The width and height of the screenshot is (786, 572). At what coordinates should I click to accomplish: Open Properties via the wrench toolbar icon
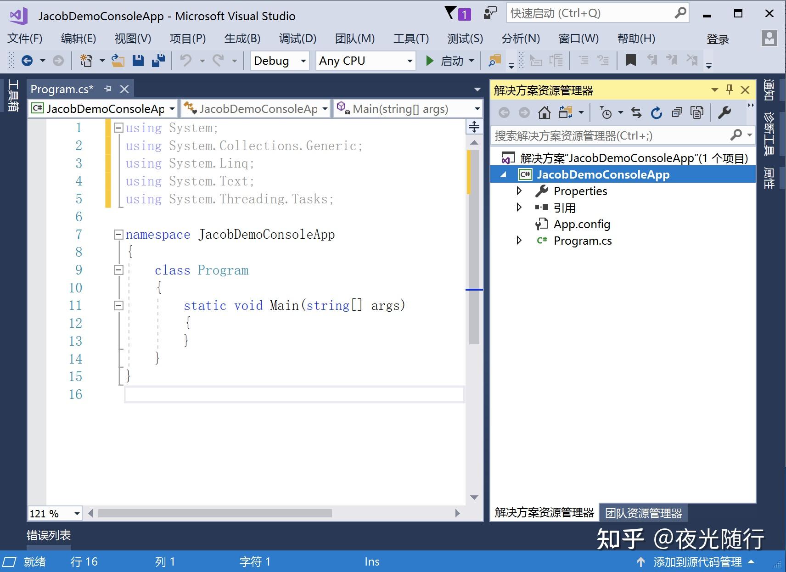[724, 112]
